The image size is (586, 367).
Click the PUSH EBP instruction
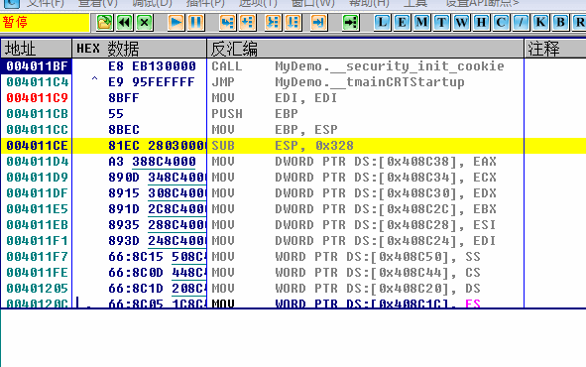pos(255,114)
